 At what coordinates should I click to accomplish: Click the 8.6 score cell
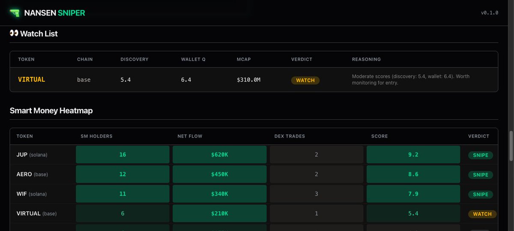point(413,174)
